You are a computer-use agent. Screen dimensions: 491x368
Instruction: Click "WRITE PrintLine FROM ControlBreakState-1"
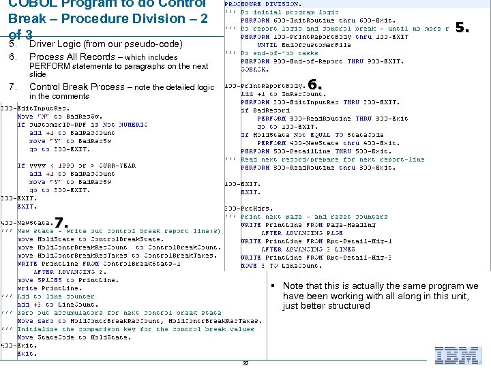tap(99, 264)
